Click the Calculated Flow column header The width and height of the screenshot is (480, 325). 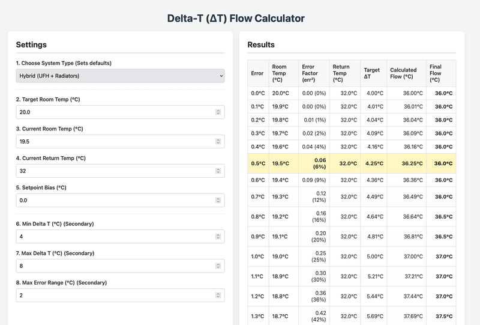pos(405,73)
